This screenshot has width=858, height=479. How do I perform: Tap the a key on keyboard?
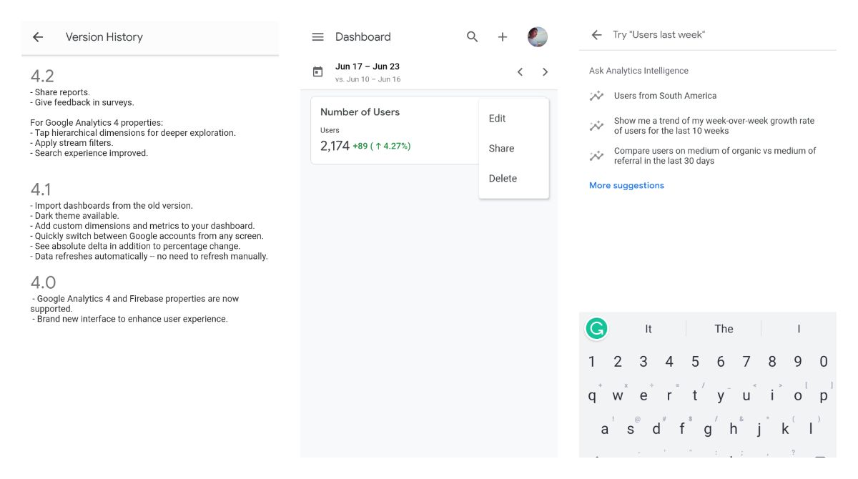(x=605, y=429)
